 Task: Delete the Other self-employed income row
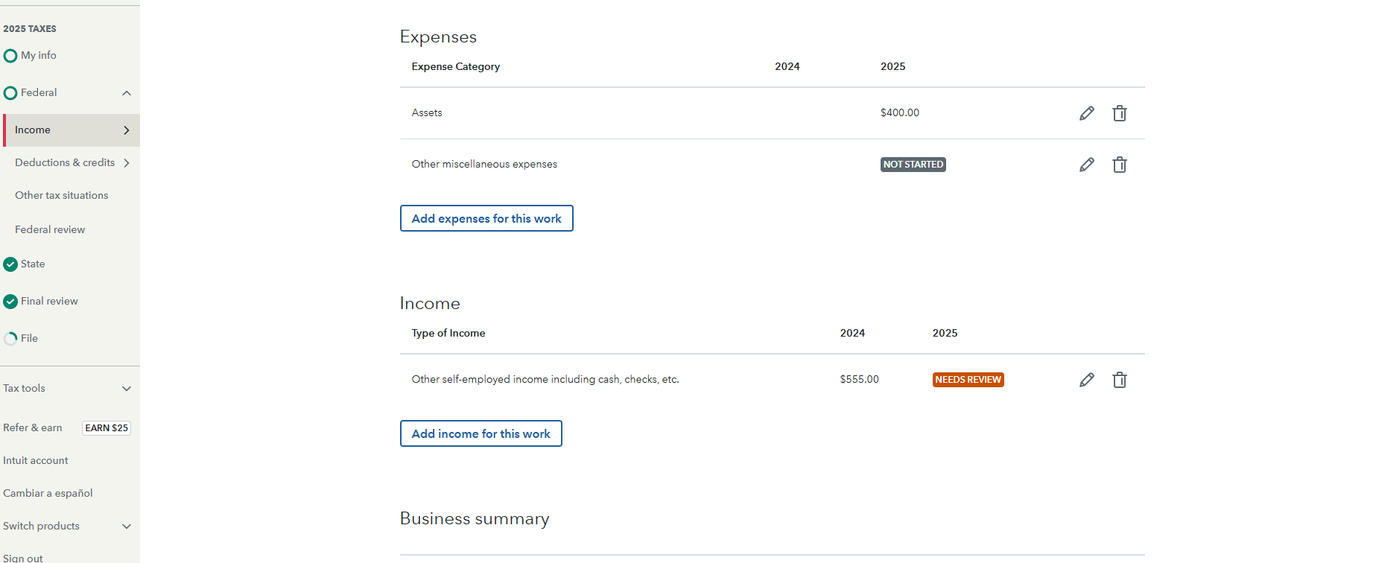[x=1119, y=380]
